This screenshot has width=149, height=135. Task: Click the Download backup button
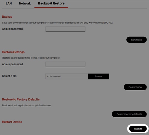(137, 40)
